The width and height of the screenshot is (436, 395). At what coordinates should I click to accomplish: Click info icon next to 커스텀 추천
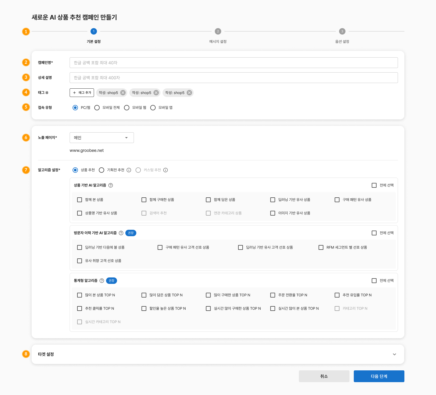(166, 170)
